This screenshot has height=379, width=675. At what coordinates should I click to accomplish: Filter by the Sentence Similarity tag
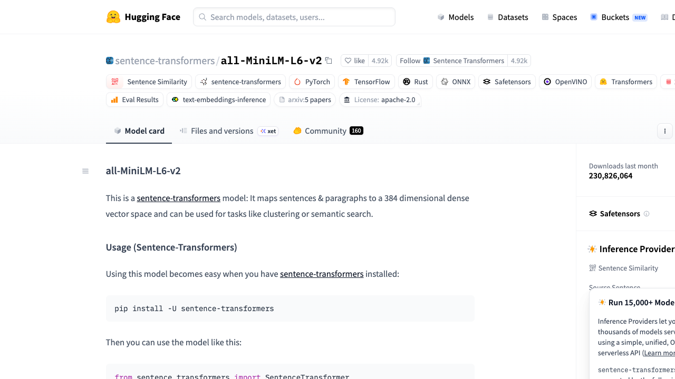coord(149,82)
